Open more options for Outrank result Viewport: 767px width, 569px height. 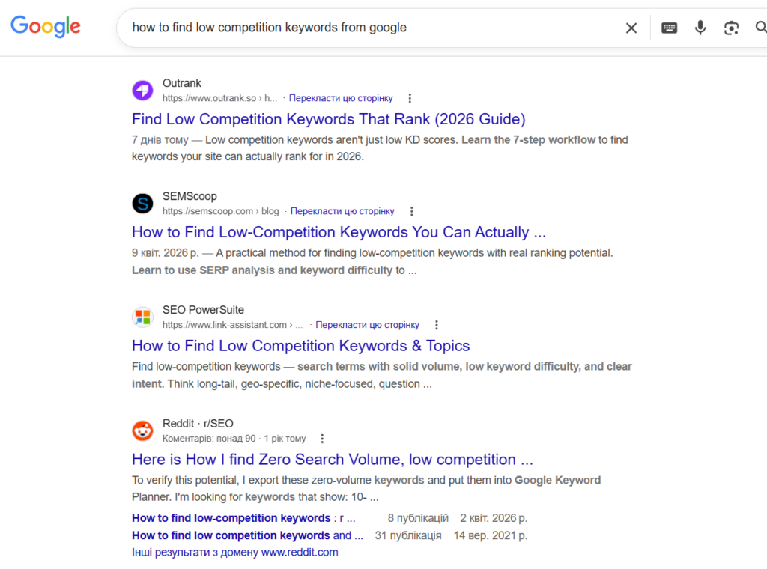click(410, 98)
